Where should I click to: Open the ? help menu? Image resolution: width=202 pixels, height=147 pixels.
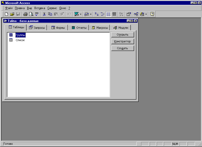[x=69, y=8]
